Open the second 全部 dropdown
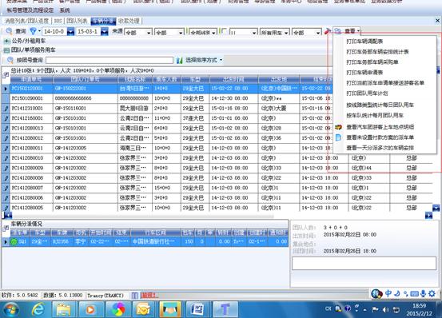 [169, 33]
